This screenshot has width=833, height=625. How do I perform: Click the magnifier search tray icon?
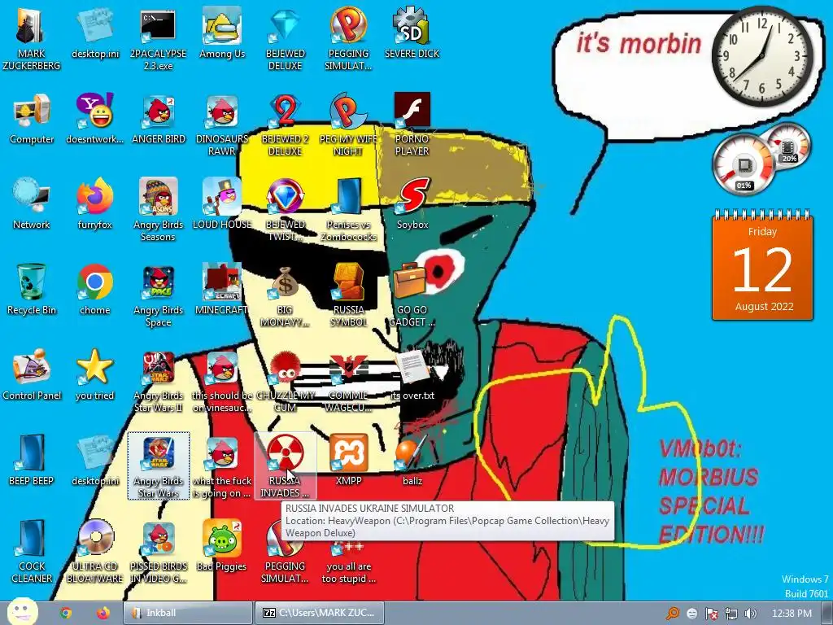click(x=673, y=614)
